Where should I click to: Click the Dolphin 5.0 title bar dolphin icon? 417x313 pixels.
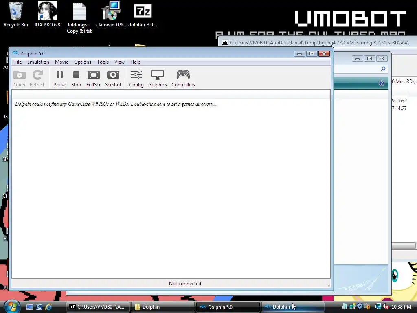click(x=15, y=53)
